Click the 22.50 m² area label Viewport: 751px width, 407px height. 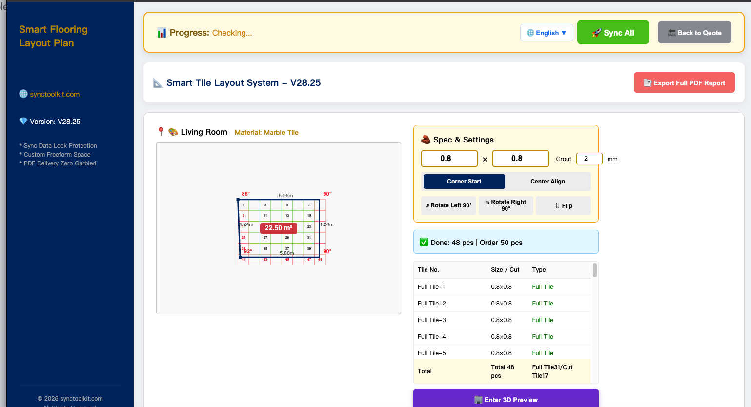279,228
